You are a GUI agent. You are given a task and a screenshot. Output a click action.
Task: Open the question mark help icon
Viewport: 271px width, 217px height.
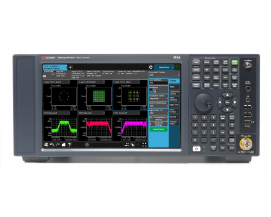click(x=69, y=145)
